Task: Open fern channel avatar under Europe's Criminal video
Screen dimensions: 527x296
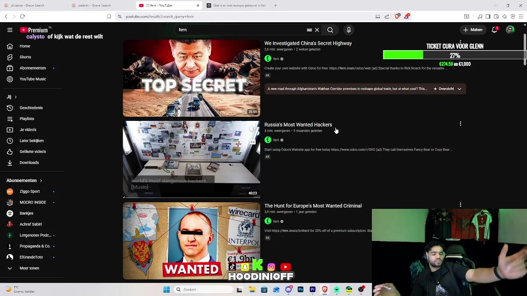Action: 268,221
